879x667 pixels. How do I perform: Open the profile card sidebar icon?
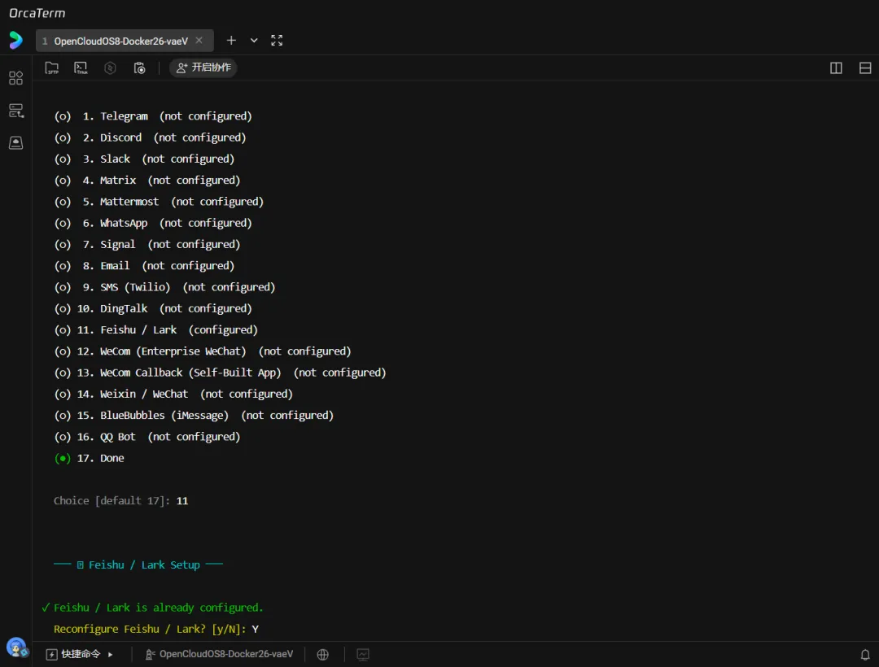[x=15, y=143]
